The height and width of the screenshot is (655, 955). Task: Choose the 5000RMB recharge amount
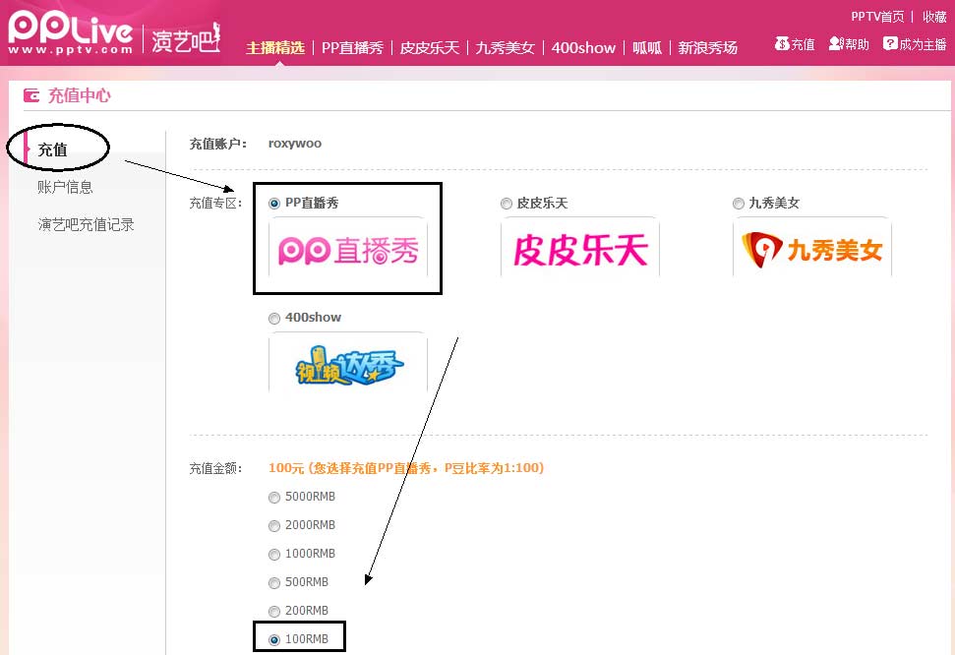274,498
